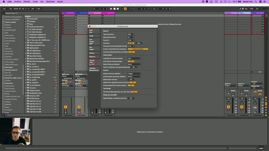269x151 pixels.
Task: Toggle Draw Mode pencil in the control bar
Action: point(240,9)
